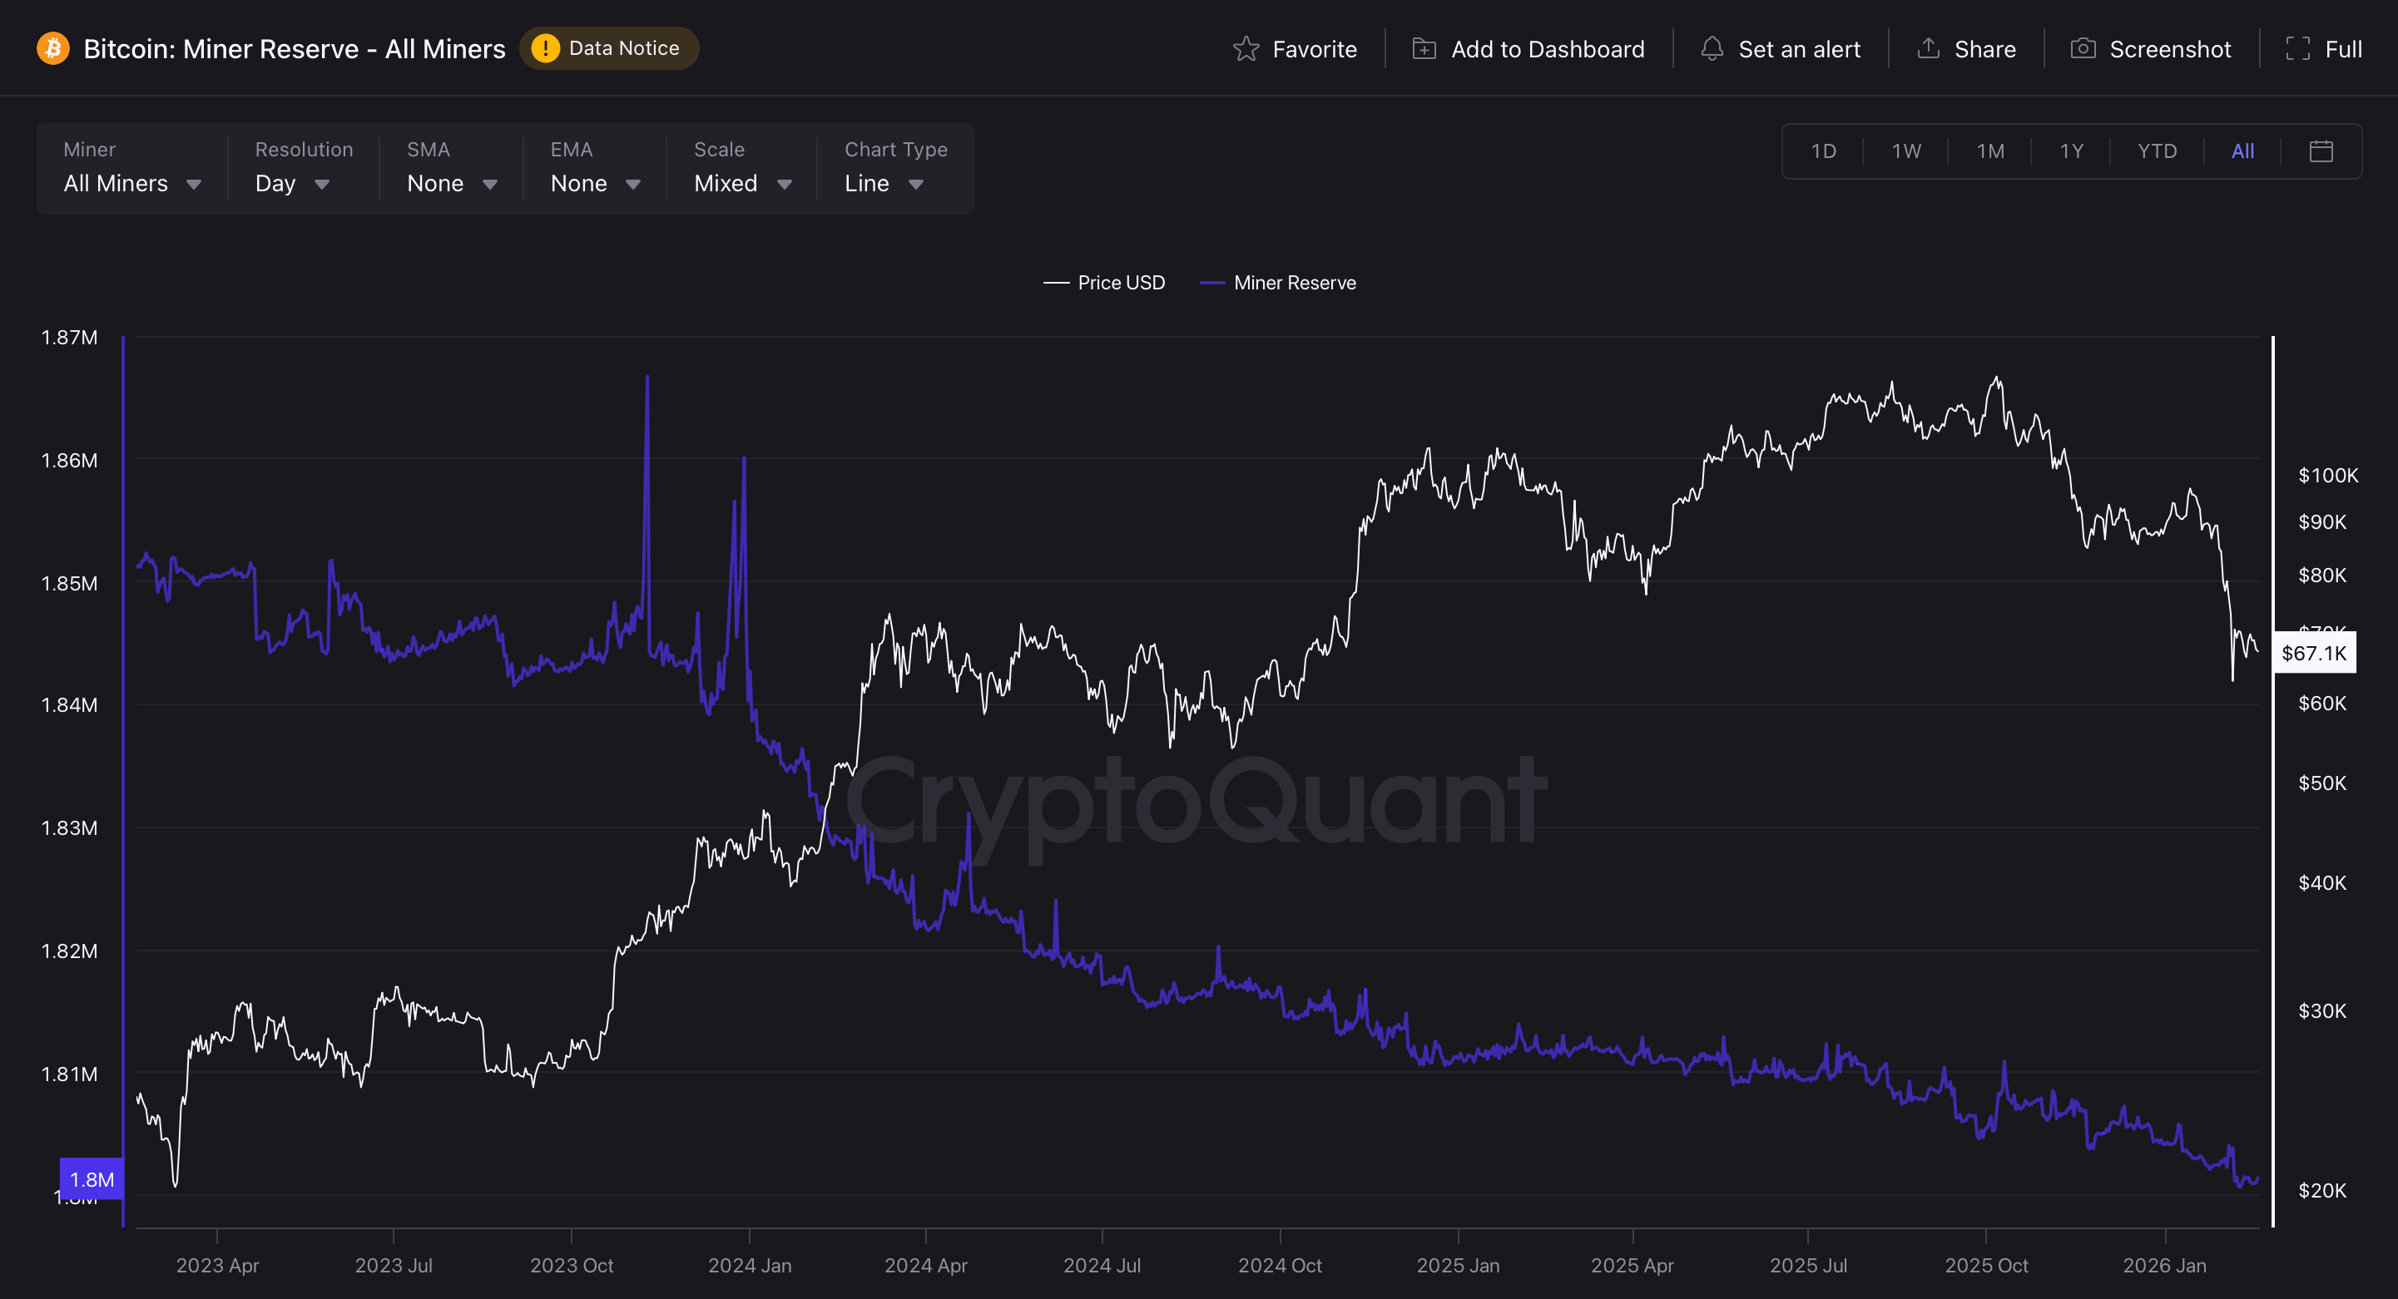Open the Resolution dropdown set to Day
The height and width of the screenshot is (1299, 2398).
tap(292, 183)
